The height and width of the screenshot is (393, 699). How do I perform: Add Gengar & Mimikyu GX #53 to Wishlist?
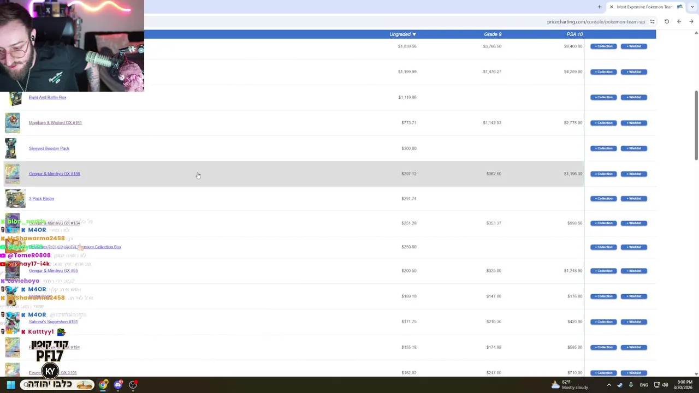coord(634,271)
